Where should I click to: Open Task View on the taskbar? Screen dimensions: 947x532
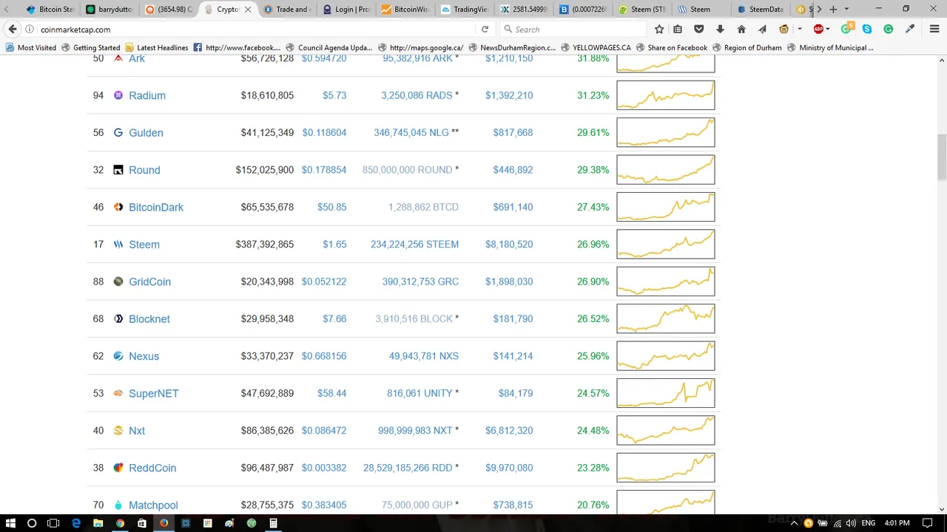(x=53, y=523)
